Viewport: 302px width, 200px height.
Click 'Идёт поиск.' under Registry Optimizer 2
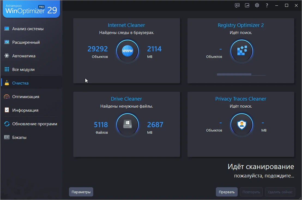pos(241,33)
